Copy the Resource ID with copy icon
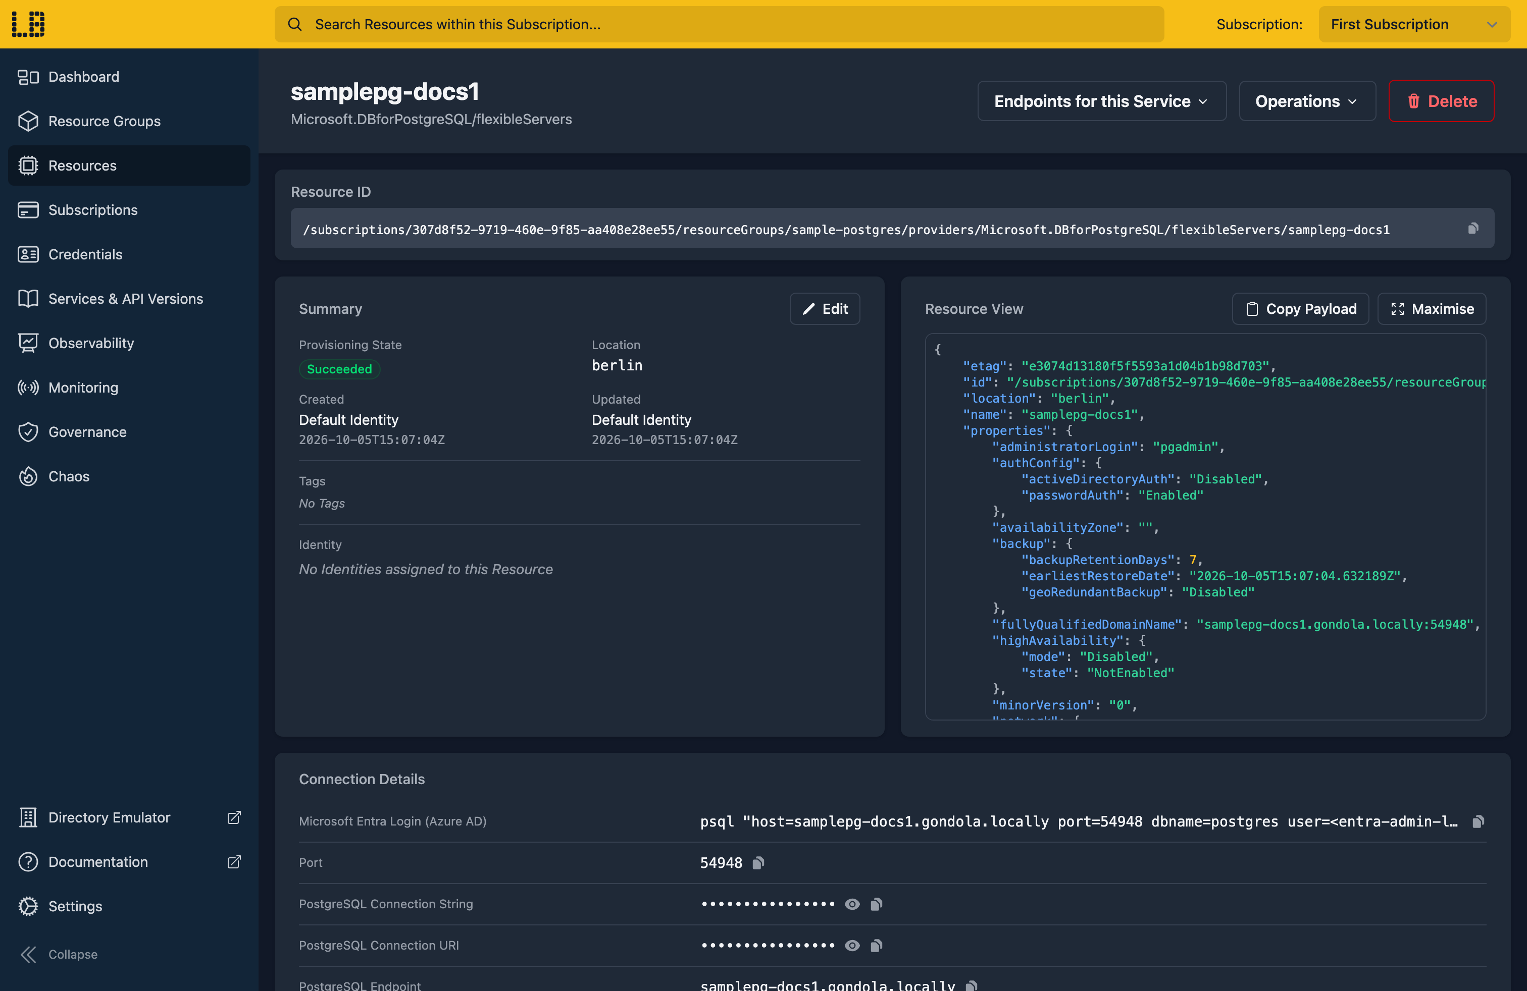The image size is (1527, 991). click(x=1473, y=229)
